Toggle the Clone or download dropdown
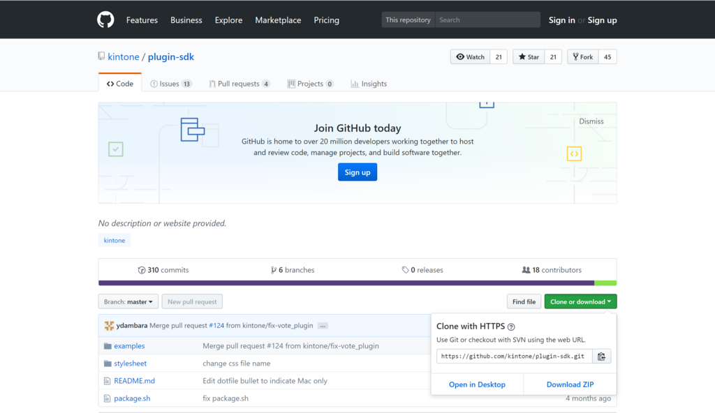Screen dimensions: 715x413 580,302
